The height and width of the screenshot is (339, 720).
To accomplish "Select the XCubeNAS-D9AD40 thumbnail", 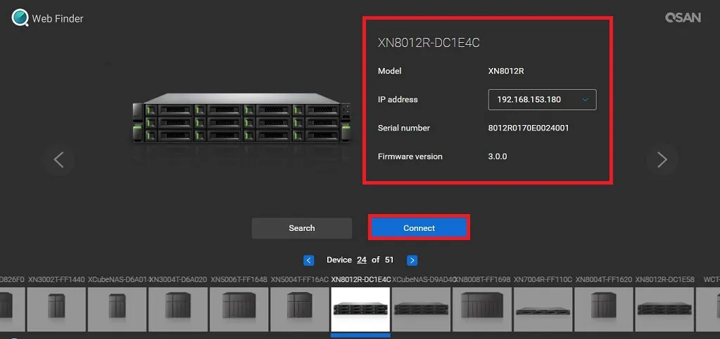I will tap(421, 310).
